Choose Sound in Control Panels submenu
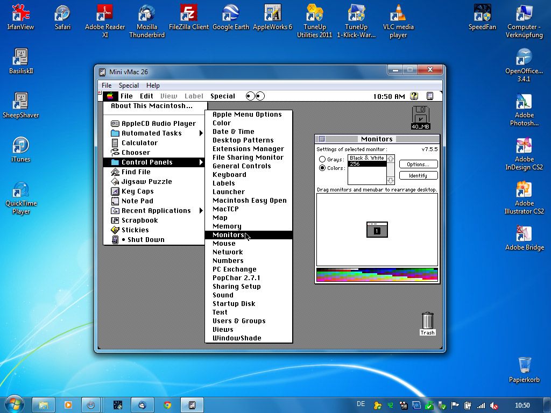The width and height of the screenshot is (551, 413). [249, 295]
